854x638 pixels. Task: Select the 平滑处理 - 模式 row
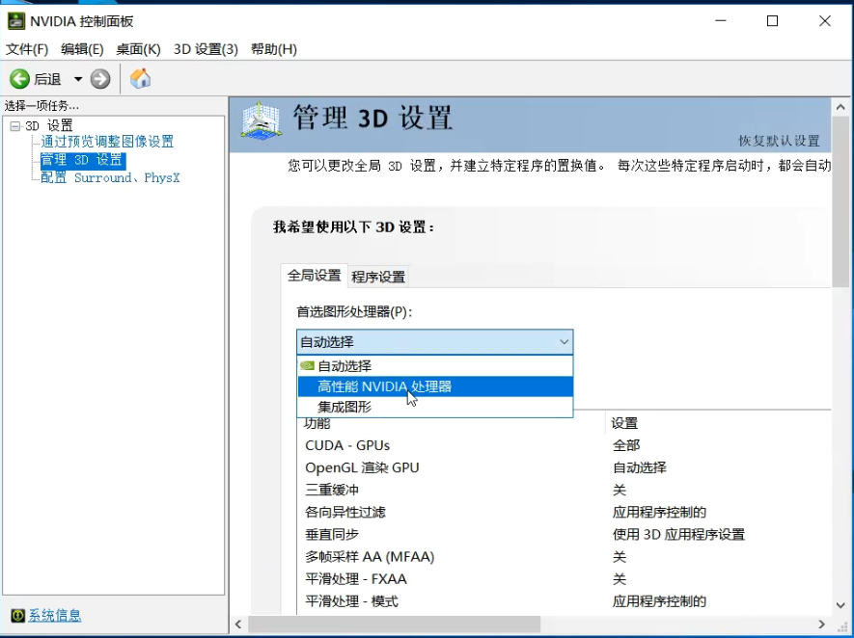tap(565, 601)
